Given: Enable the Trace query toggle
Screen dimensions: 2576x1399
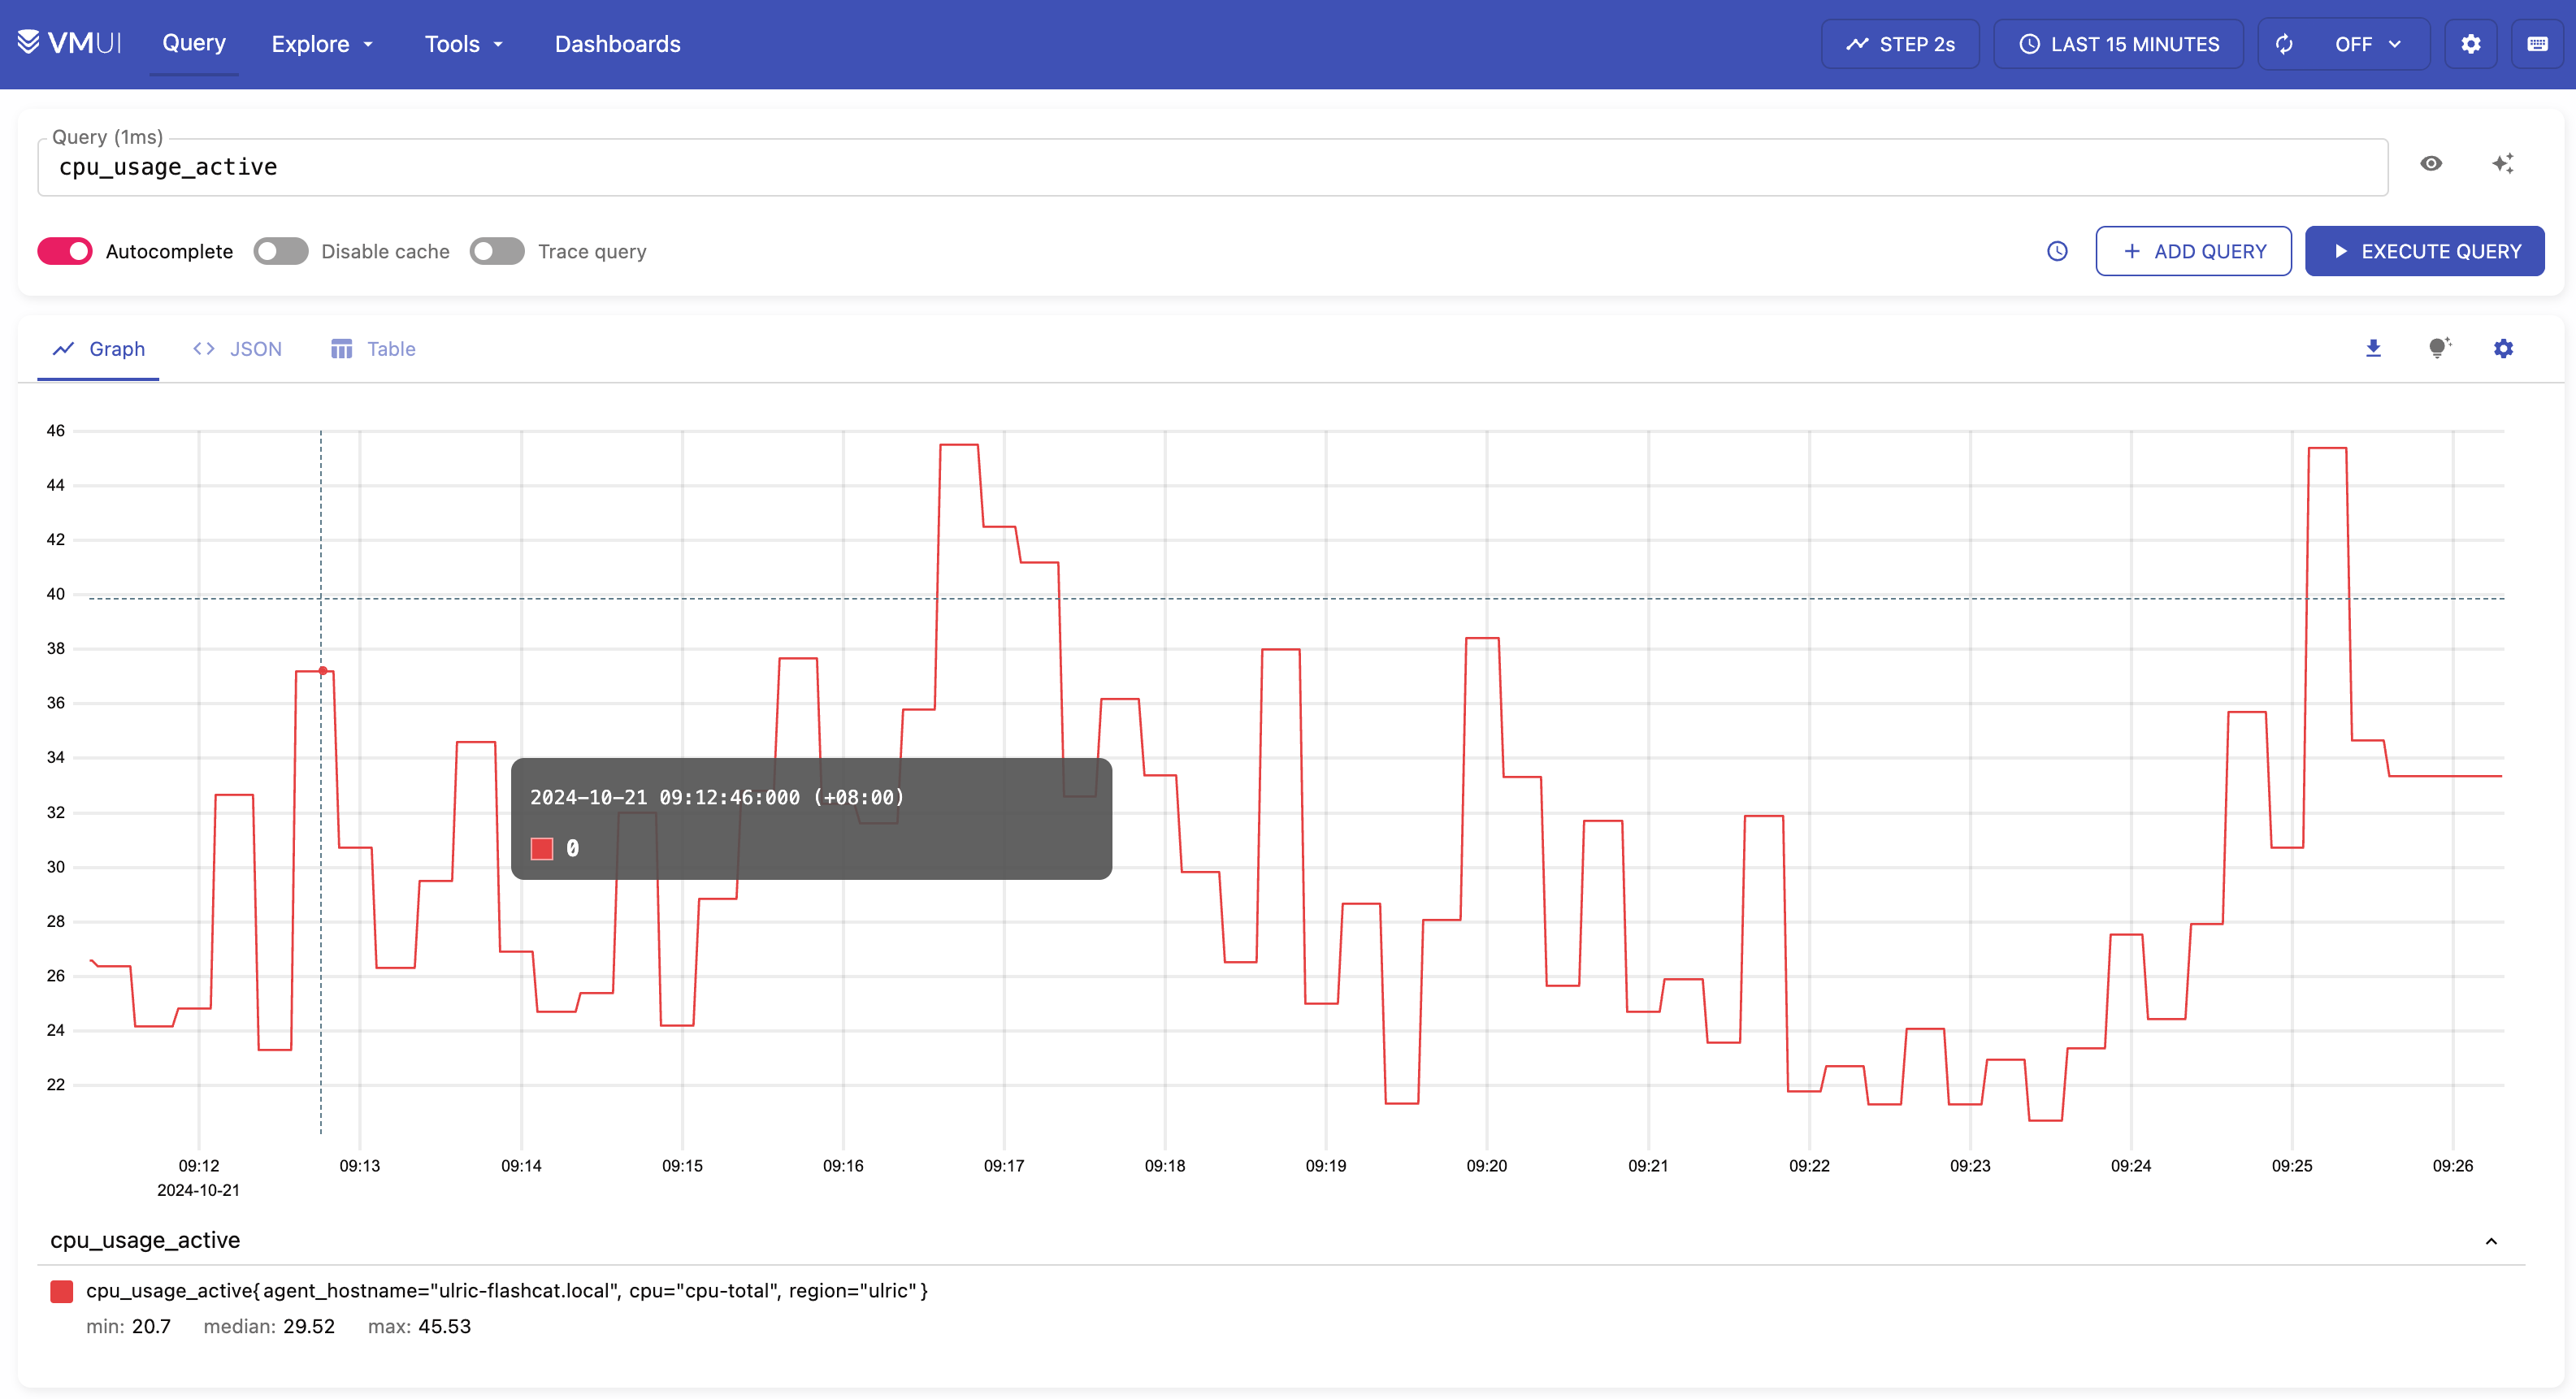Looking at the screenshot, I should (497, 252).
